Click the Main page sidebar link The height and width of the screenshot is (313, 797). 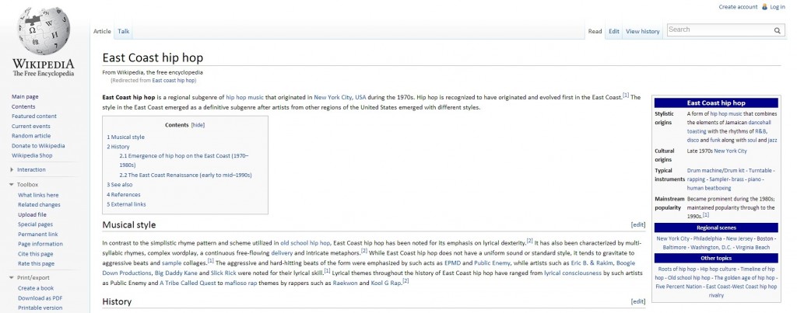(x=25, y=96)
